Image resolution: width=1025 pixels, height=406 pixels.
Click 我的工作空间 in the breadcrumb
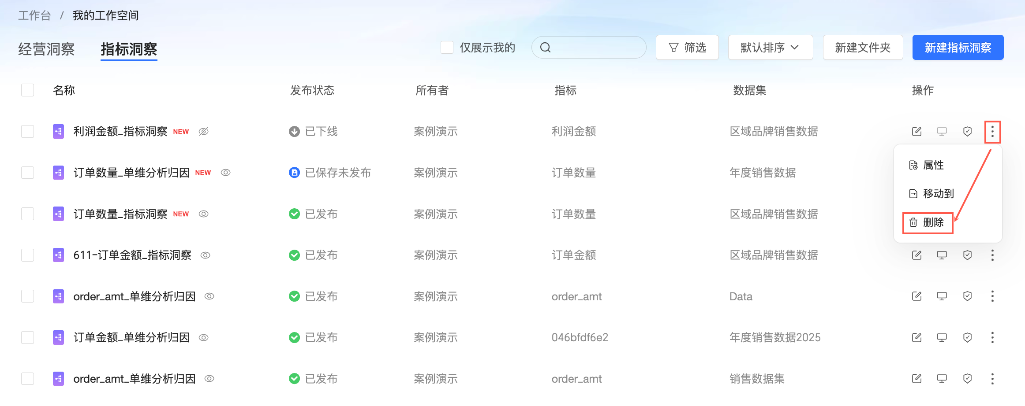tap(105, 15)
